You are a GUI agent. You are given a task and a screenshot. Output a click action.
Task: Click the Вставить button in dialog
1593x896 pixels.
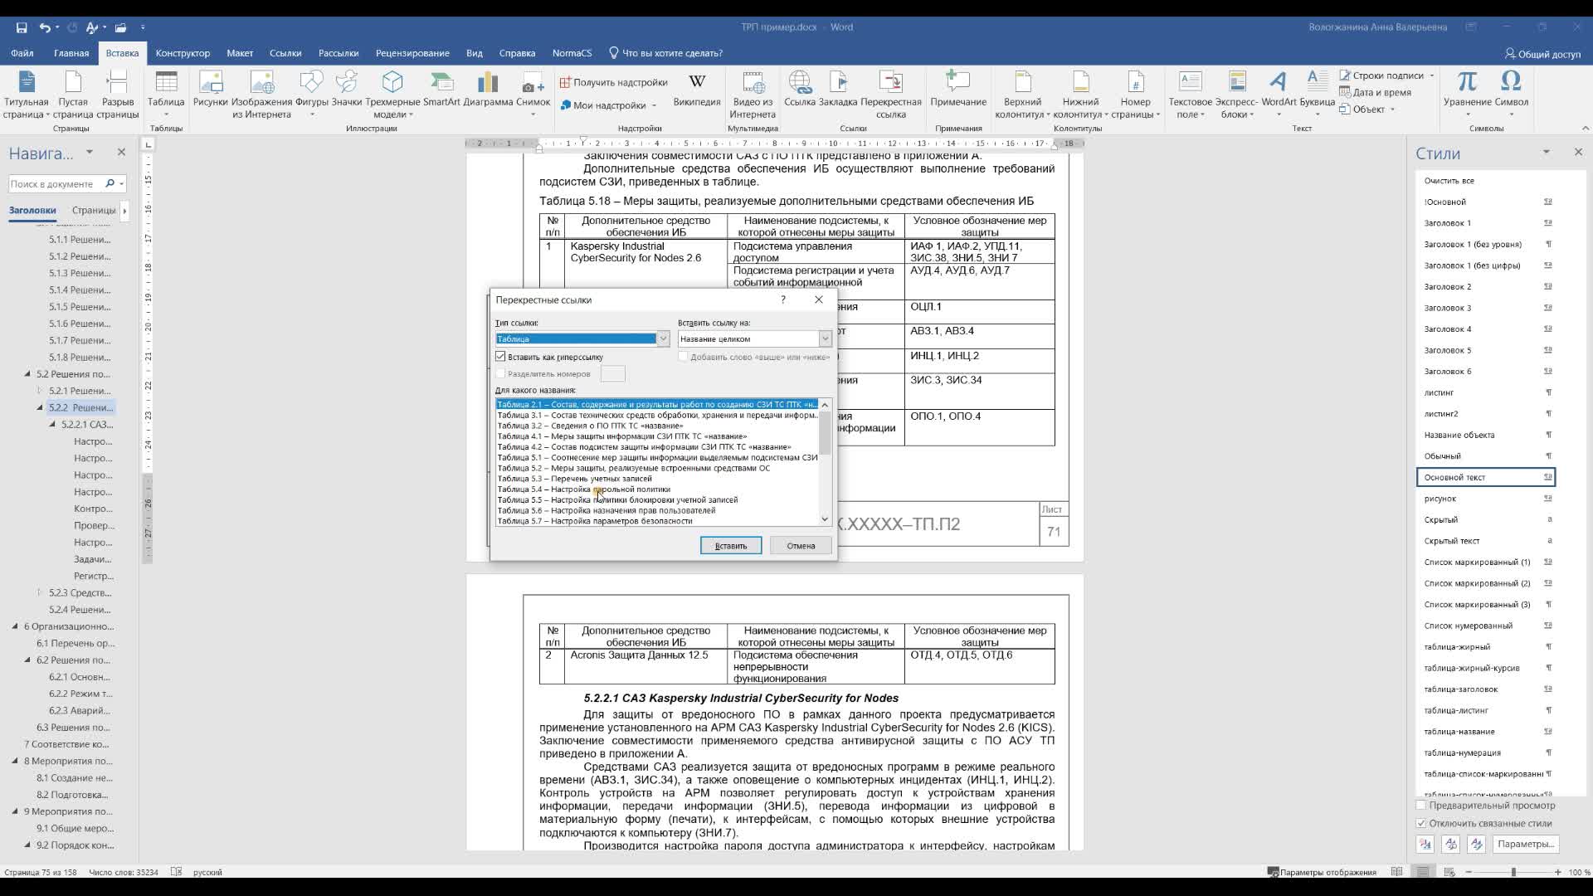pyautogui.click(x=731, y=546)
